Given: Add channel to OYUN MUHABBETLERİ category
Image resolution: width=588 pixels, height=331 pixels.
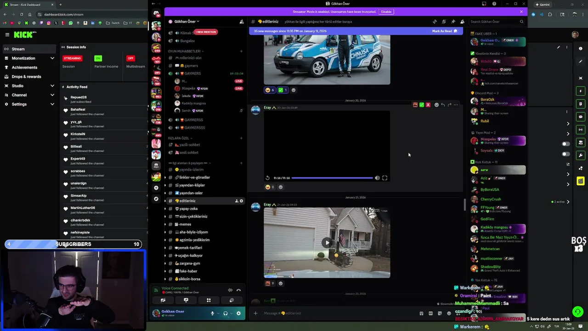Looking at the screenshot, I should (241, 51).
